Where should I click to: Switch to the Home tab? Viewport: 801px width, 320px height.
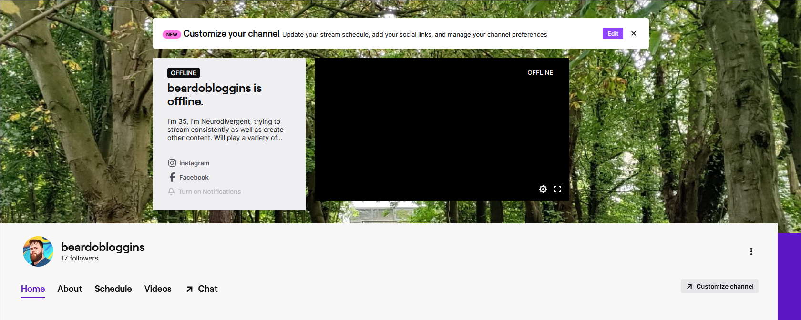33,289
